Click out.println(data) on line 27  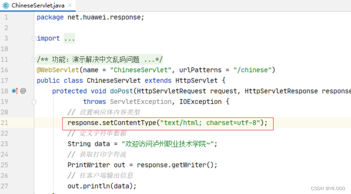click(x=102, y=186)
